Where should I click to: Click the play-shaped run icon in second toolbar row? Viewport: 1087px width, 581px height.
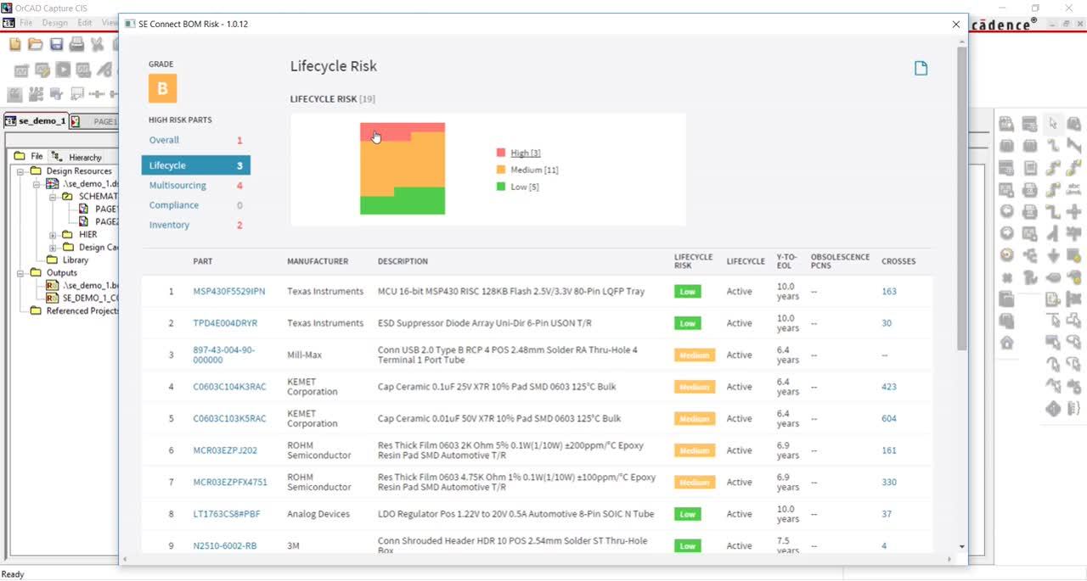pos(64,70)
